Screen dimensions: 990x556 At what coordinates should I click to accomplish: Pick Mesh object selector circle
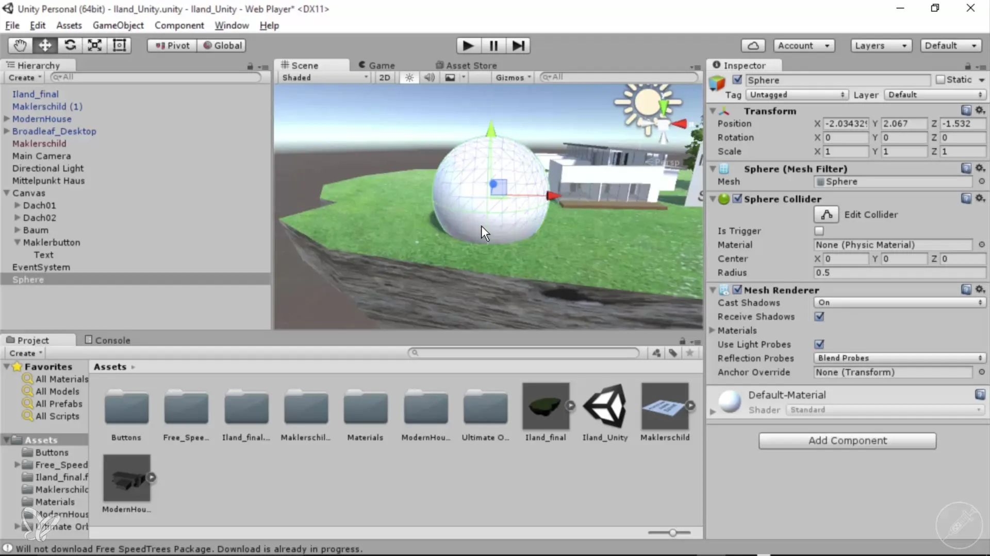[x=981, y=181]
